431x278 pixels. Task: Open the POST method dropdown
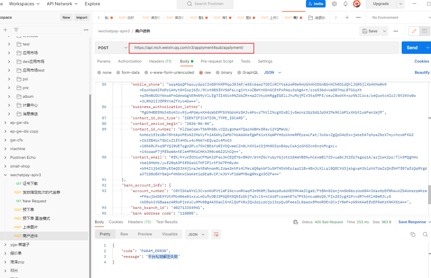pyautogui.click(x=112, y=48)
